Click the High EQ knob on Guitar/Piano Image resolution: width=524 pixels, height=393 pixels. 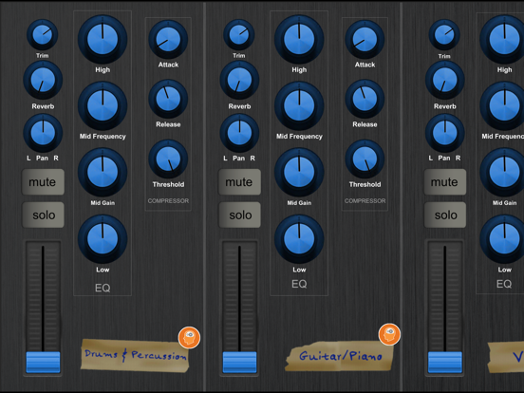[299, 39]
